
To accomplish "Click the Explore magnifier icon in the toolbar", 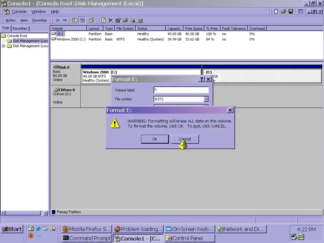I will pos(133,20).
